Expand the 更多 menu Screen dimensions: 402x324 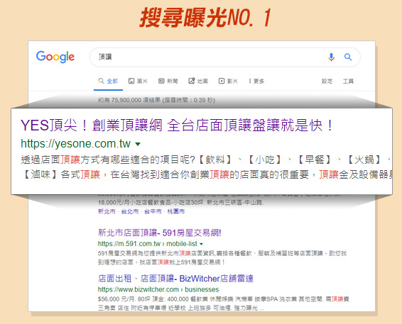(256, 81)
